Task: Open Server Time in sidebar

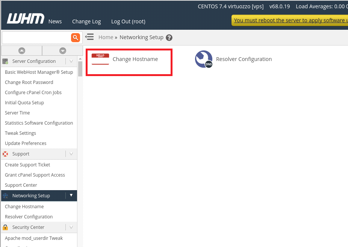Action: pos(17,113)
